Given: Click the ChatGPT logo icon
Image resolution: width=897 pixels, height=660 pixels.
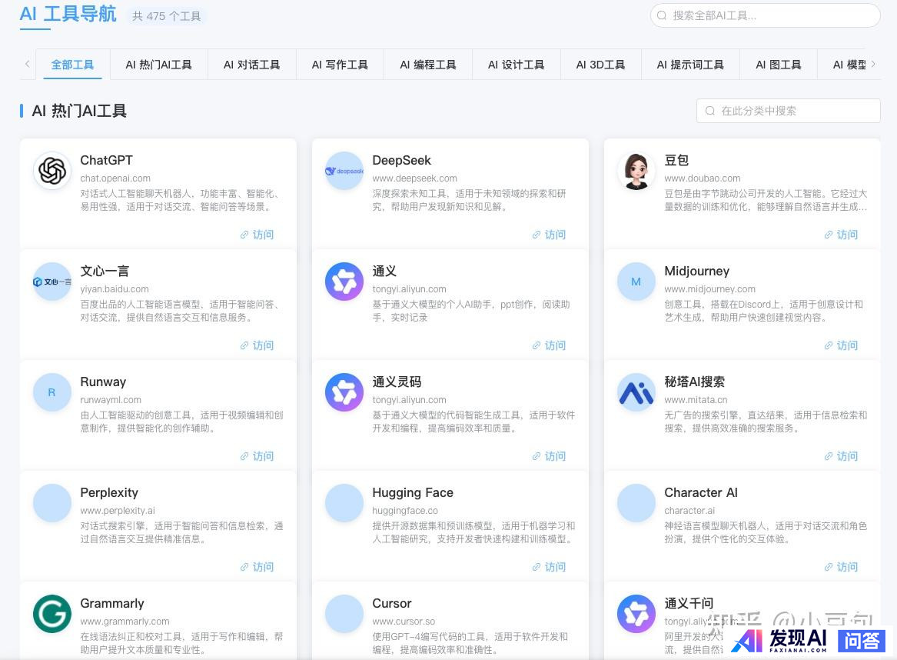Looking at the screenshot, I should point(52,171).
